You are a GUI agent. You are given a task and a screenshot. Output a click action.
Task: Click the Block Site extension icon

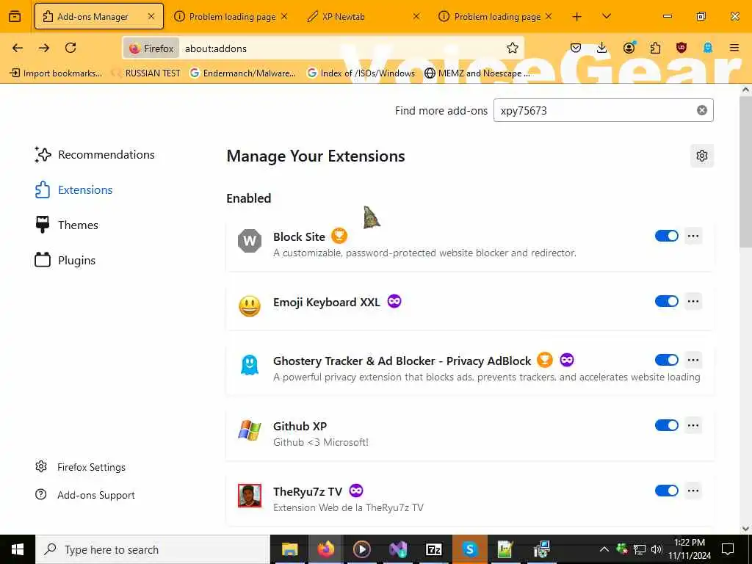click(x=250, y=241)
